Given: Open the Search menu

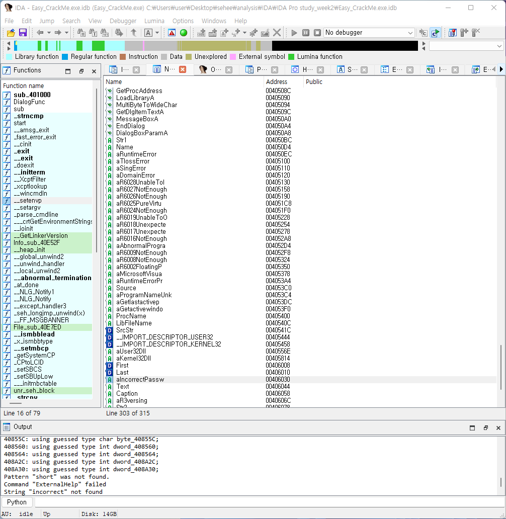Looking at the screenshot, I should (x=71, y=21).
